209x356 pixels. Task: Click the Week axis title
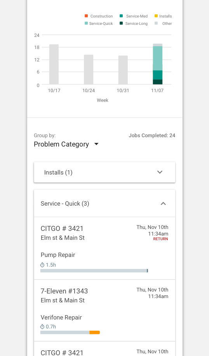(x=103, y=100)
